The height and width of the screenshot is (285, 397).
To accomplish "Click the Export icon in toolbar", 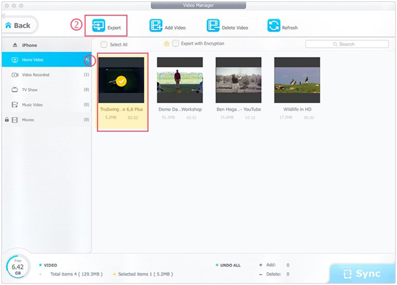I will coord(99,26).
